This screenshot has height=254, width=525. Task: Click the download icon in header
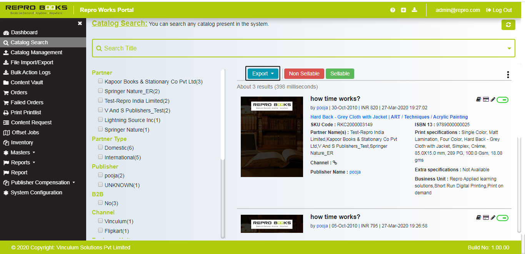click(x=414, y=10)
